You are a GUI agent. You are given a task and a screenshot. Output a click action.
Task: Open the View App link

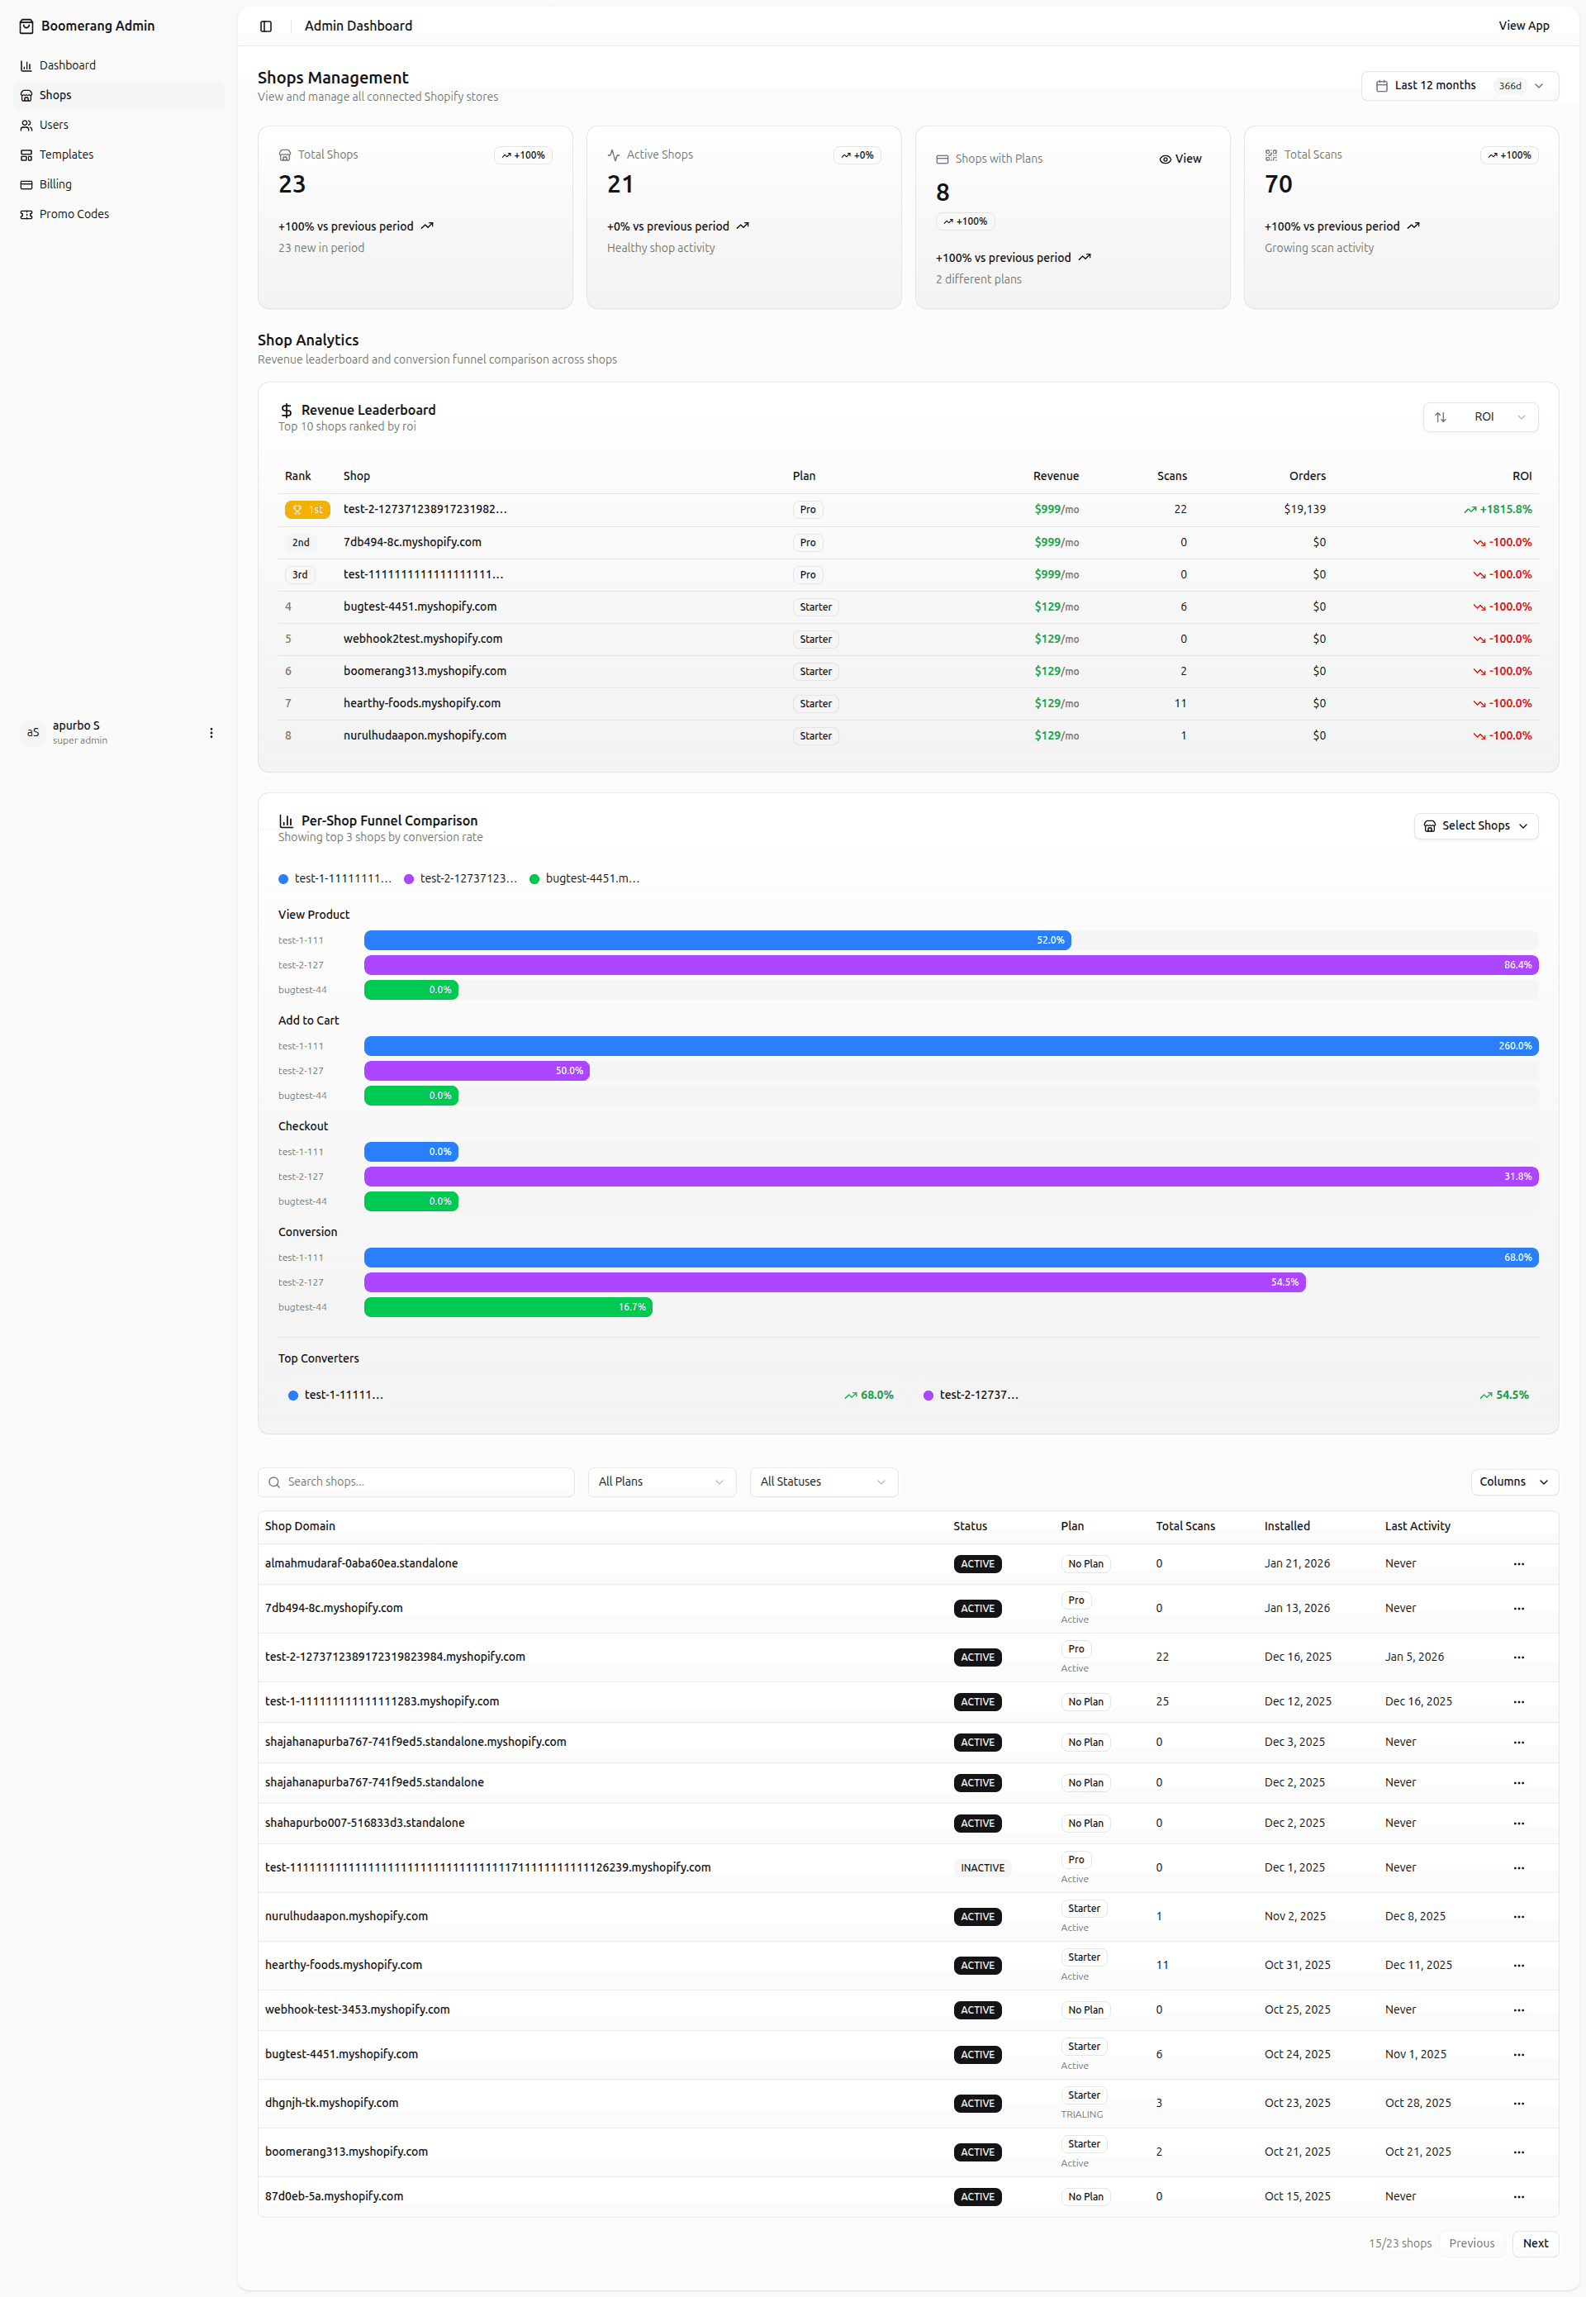click(x=1523, y=26)
